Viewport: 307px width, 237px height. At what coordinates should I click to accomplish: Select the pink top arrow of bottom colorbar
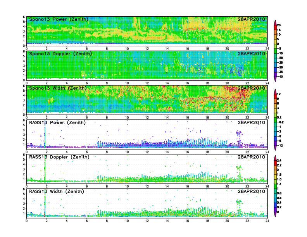point(275,158)
